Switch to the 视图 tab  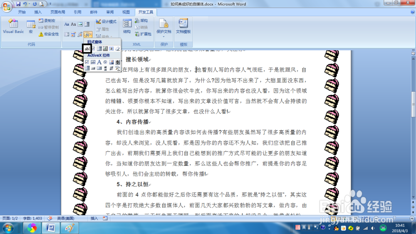click(126, 12)
